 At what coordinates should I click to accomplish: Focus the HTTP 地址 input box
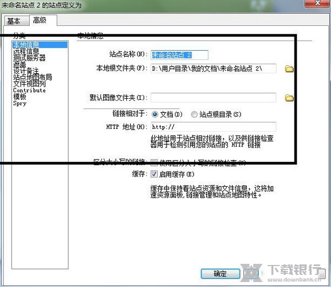point(212,127)
